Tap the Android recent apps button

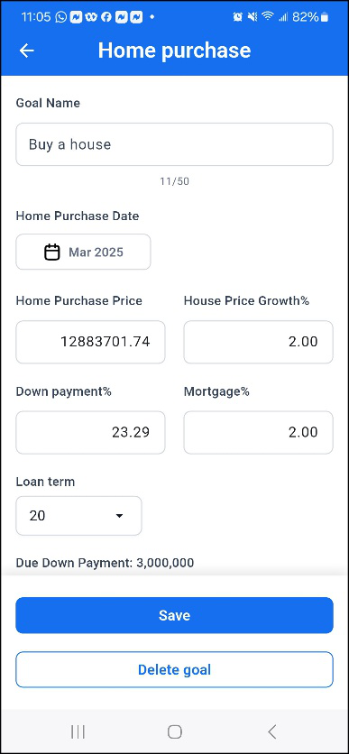tap(78, 731)
